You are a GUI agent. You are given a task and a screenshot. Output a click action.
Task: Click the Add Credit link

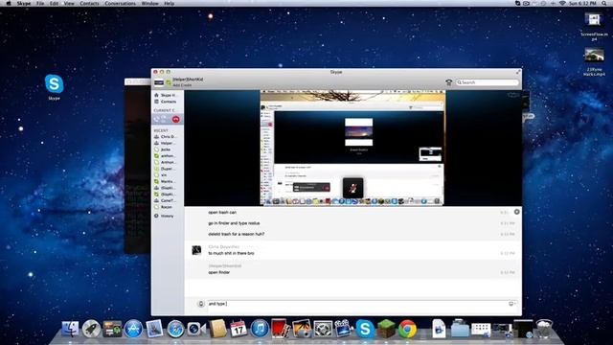pos(182,85)
